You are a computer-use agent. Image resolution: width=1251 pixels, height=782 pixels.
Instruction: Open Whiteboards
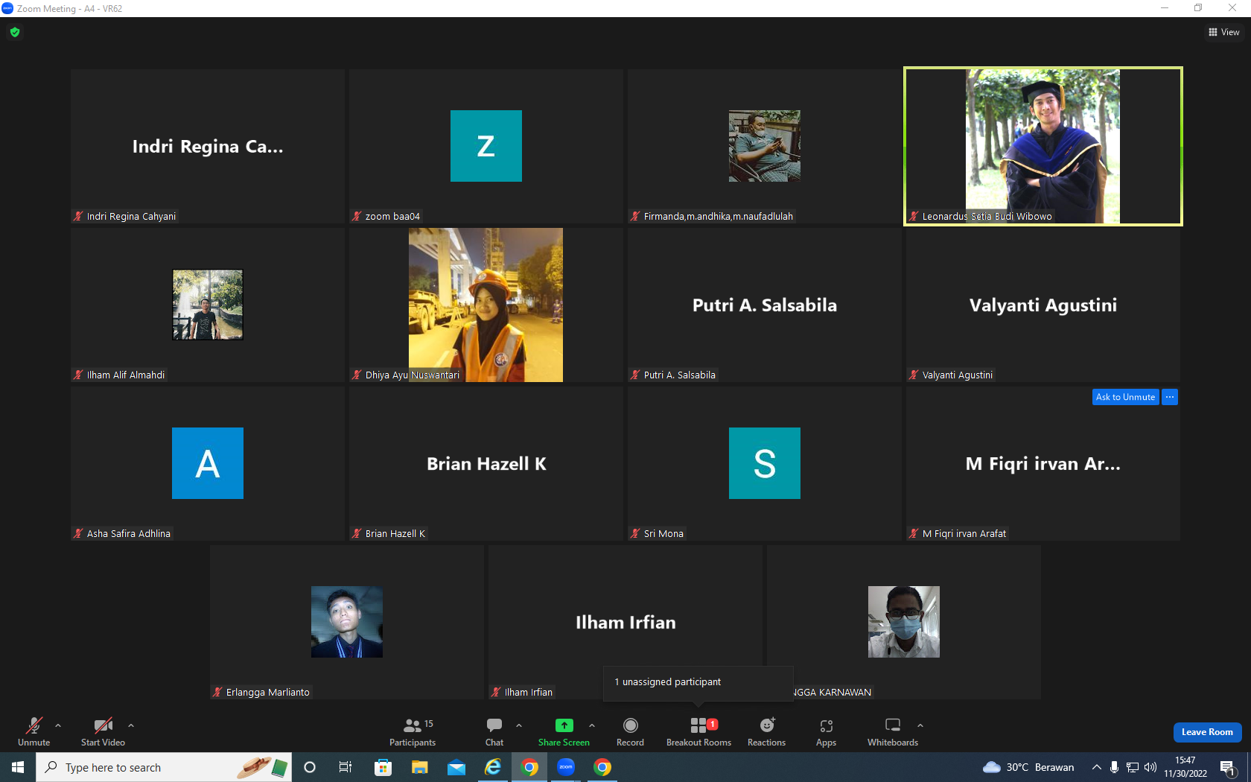892,731
